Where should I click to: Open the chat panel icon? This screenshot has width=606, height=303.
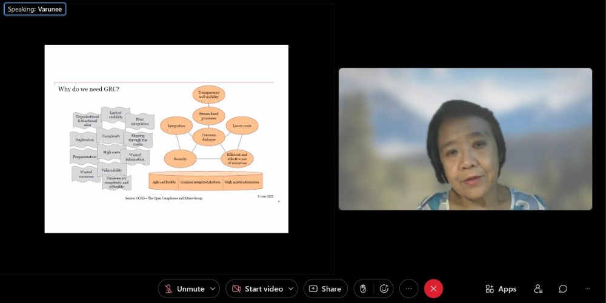(x=563, y=289)
